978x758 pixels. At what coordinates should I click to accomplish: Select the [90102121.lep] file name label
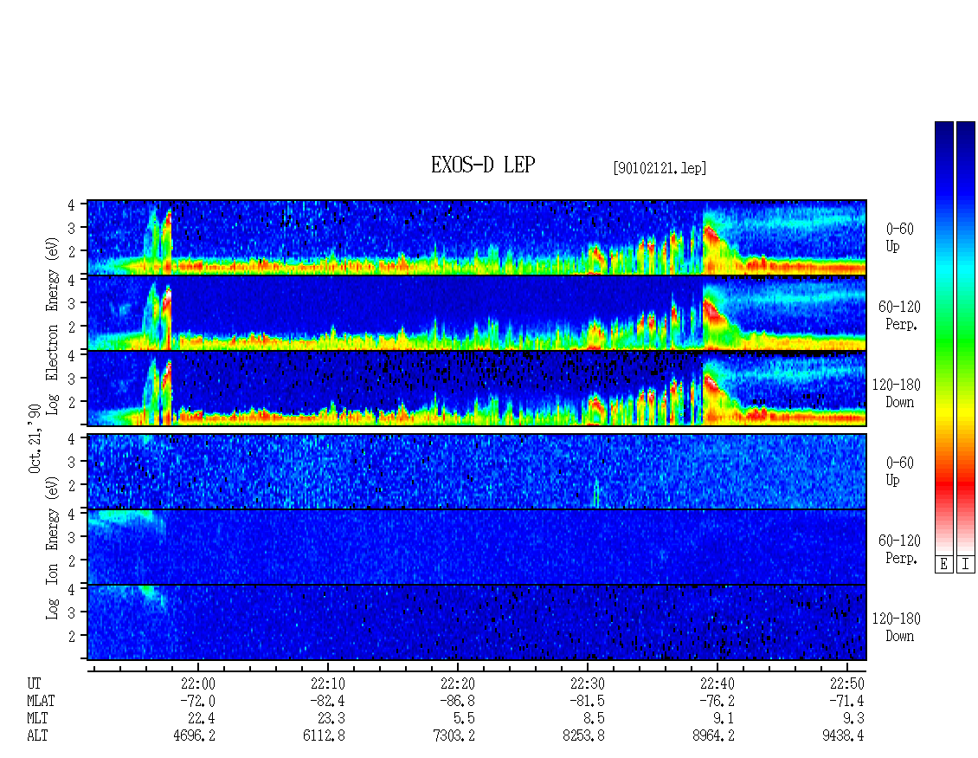(660, 168)
